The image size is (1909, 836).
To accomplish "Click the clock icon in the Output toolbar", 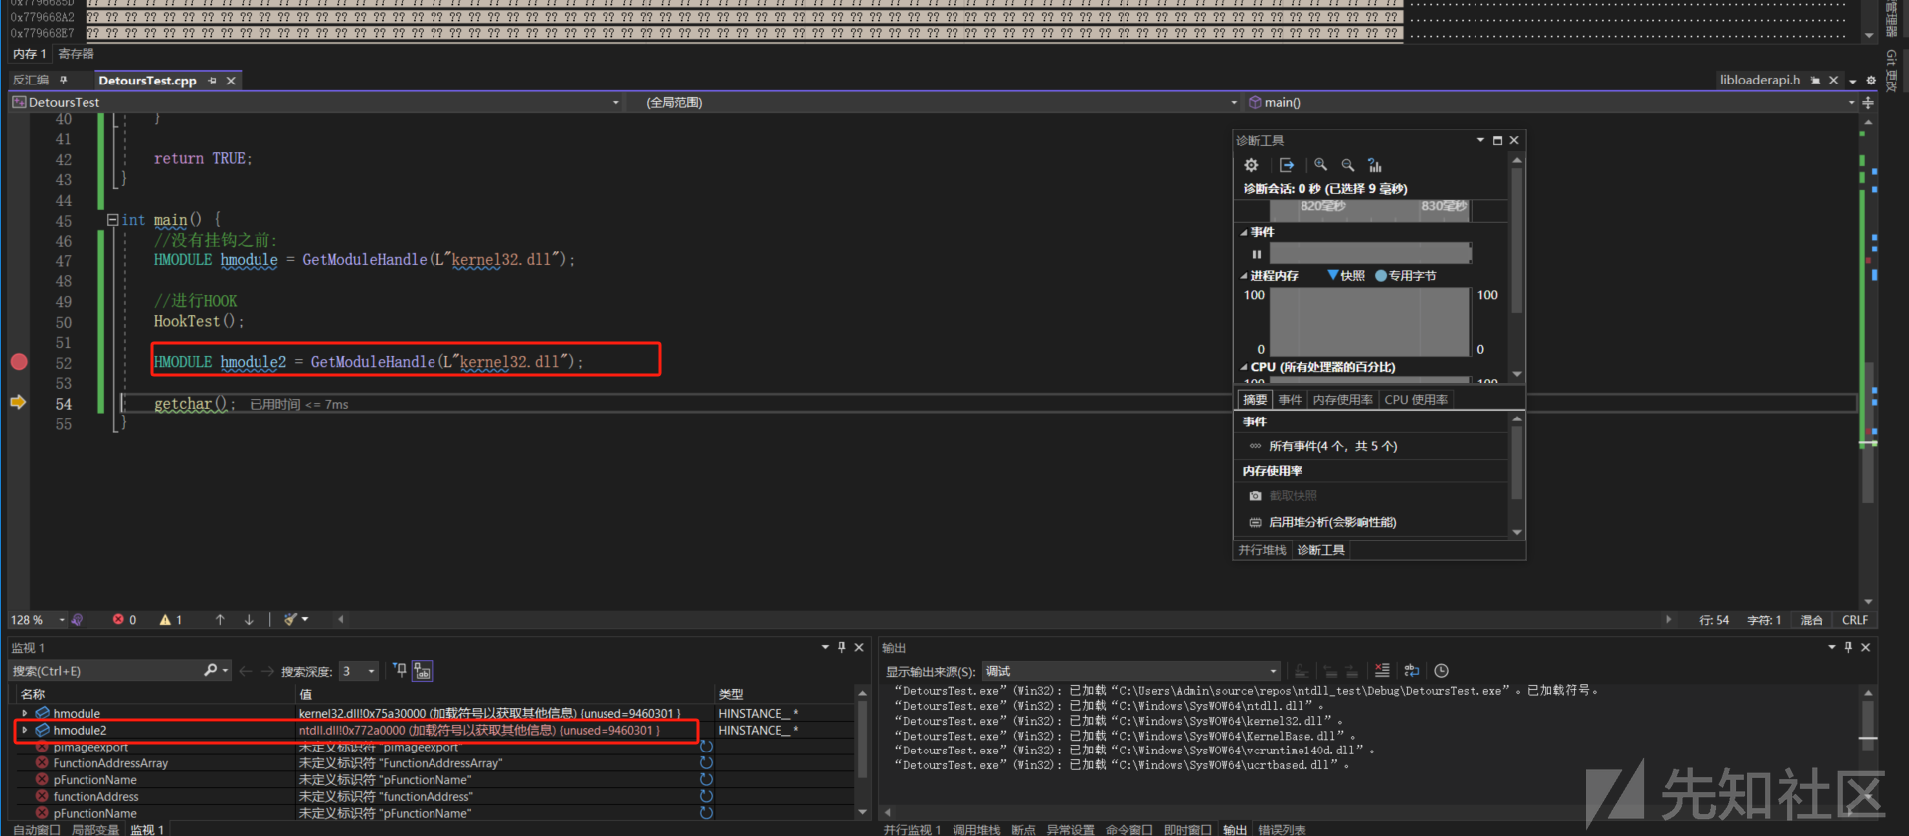I will (x=1442, y=671).
